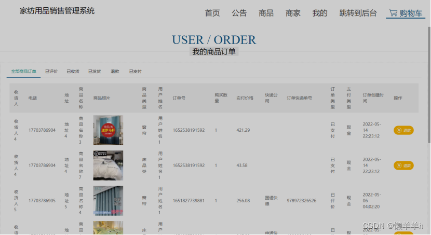Screen dimensions: 431x235
Task: Open the 我的 navigation item
Action: pos(320,13)
